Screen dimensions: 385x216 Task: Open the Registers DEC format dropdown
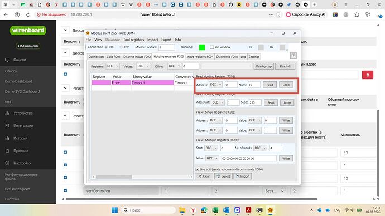click(113, 66)
